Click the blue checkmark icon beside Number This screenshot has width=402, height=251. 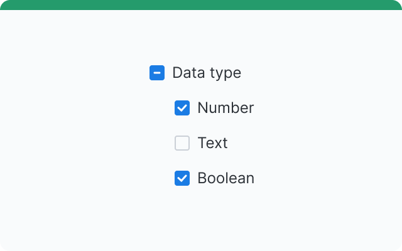pyautogui.click(x=182, y=108)
